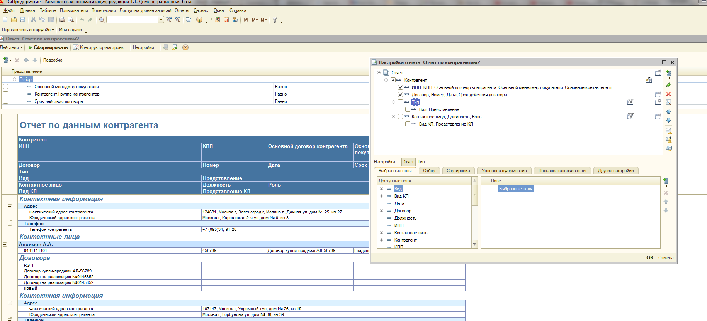
Task: Click the Подробно button
Action: 53,60
